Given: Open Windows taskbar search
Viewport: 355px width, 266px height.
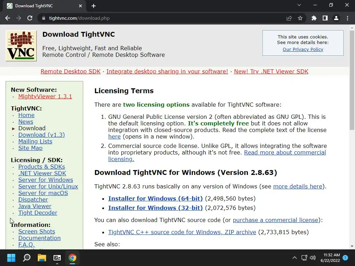Looking at the screenshot, I should tap(27, 258).
